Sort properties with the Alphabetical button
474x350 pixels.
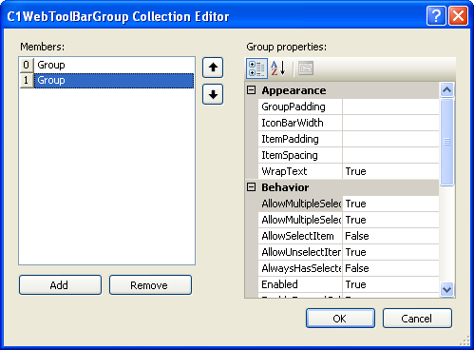[278, 68]
